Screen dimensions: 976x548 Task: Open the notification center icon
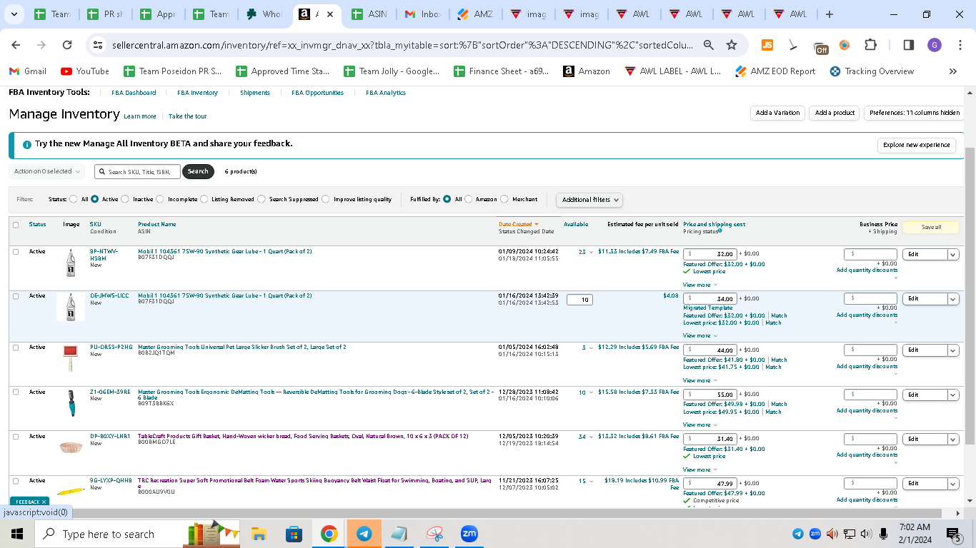(954, 534)
